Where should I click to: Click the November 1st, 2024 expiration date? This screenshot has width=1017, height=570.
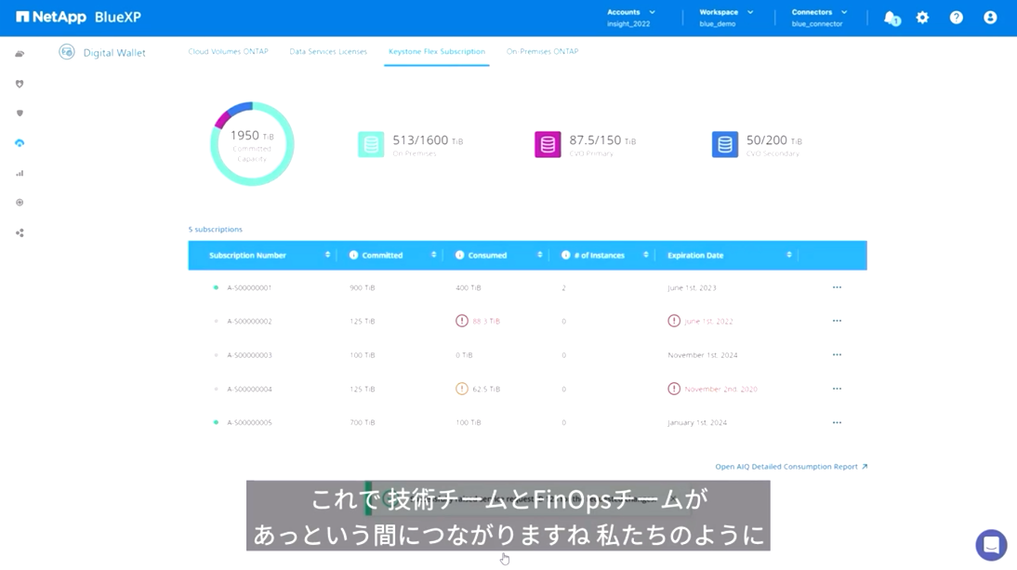703,355
